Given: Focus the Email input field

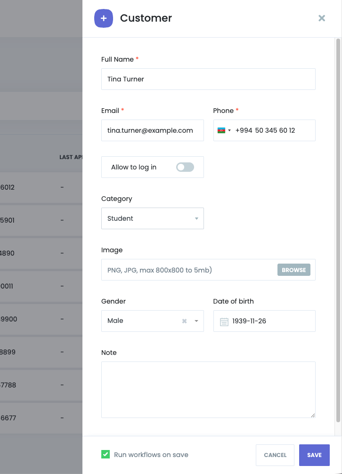Looking at the screenshot, I should point(152,130).
